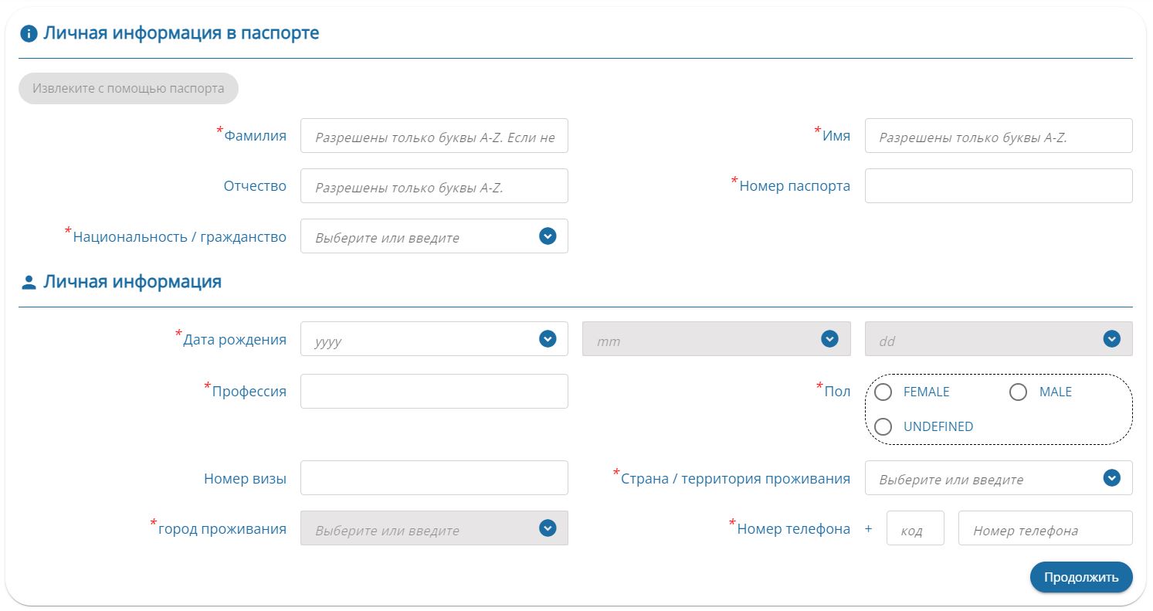Click into the Имя input field

[x=998, y=136]
